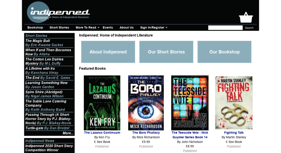Image resolution: width=281 pixels, height=153 pixels.
Task: Click 'By Mick Richardson' author text
Action: [146, 137]
